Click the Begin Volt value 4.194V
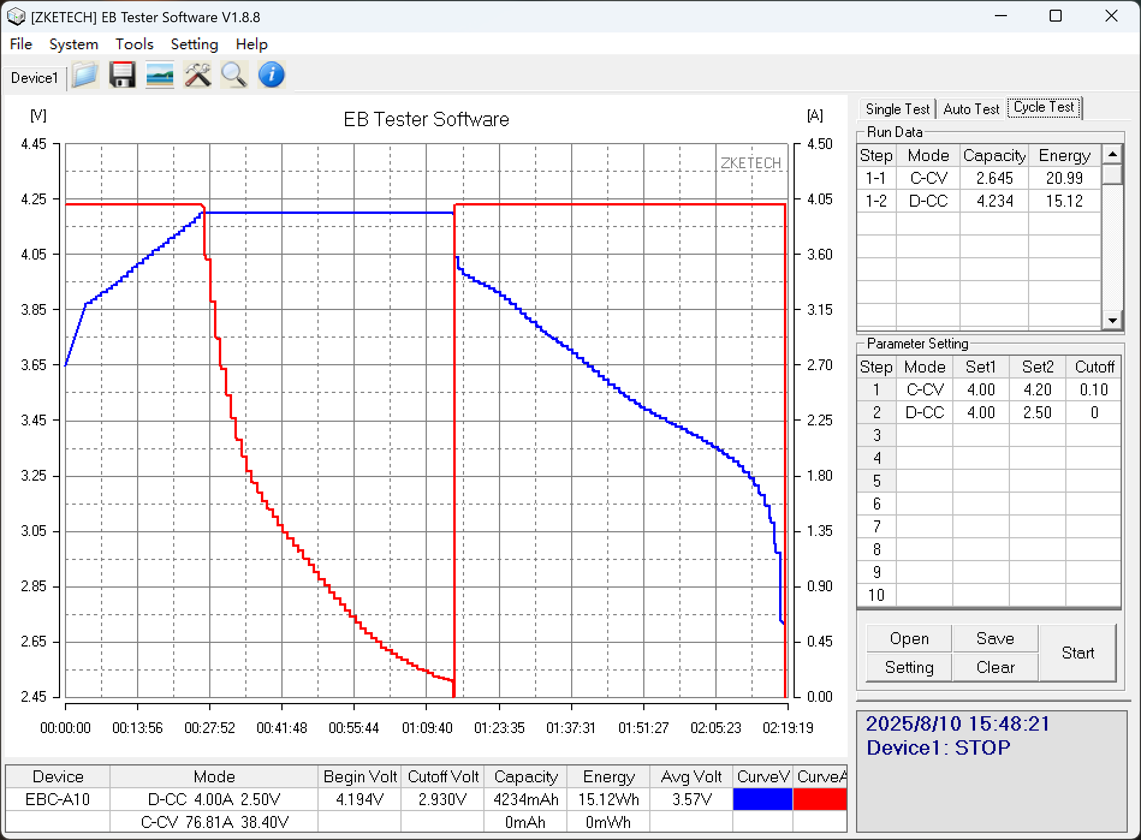1141x840 pixels. coord(359,800)
